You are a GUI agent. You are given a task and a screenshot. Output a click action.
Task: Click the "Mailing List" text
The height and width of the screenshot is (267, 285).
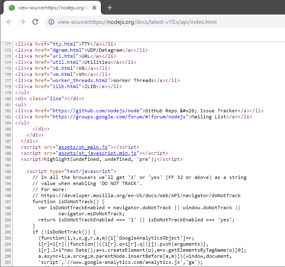click(208, 117)
